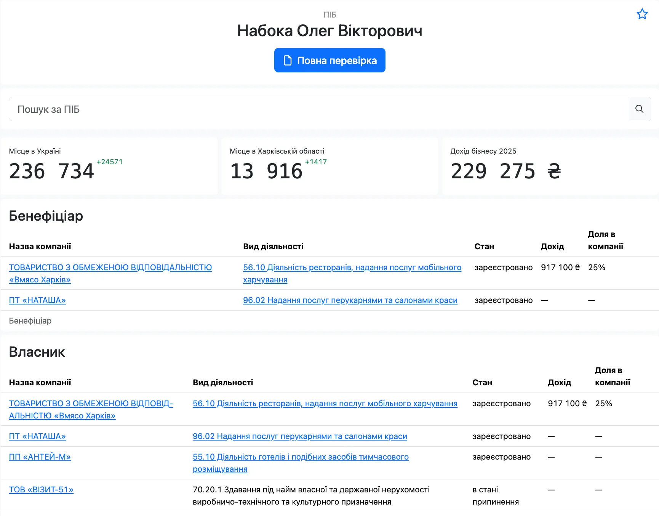The image size is (659, 516).
Task: Click the Бенефіціар section heading
Action: pos(46,216)
